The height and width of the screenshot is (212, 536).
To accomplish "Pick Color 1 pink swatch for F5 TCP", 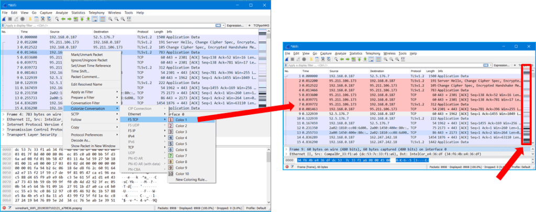I will click(171, 120).
